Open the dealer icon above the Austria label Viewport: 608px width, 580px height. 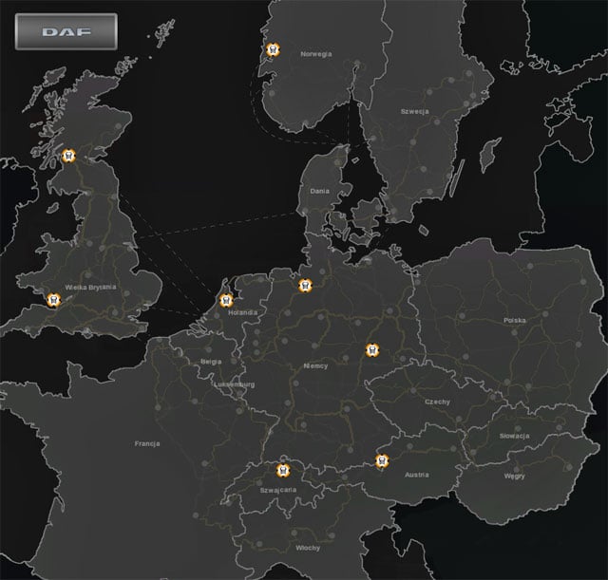(x=382, y=460)
